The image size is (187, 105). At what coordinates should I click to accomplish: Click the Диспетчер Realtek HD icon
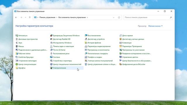pos(51,39)
